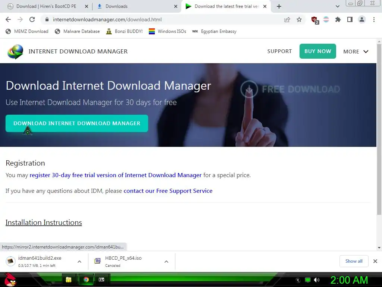This screenshot has width=382, height=287.
Task: Close the downloads shelf
Action: click(x=375, y=261)
